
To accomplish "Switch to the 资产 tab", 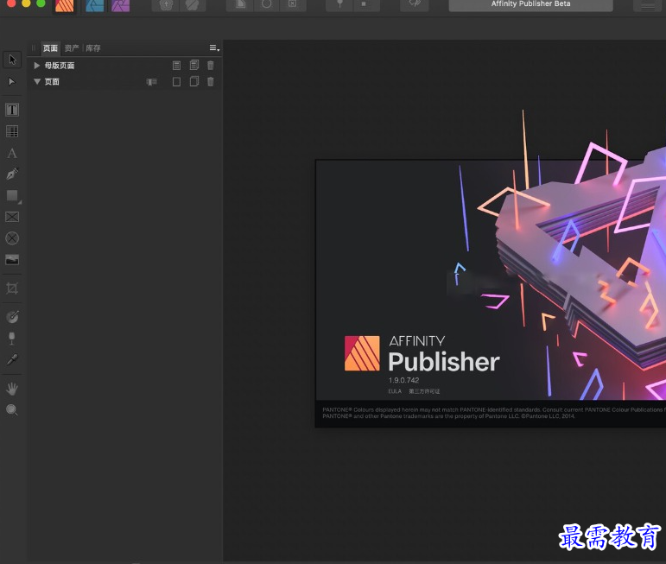I will [72, 48].
